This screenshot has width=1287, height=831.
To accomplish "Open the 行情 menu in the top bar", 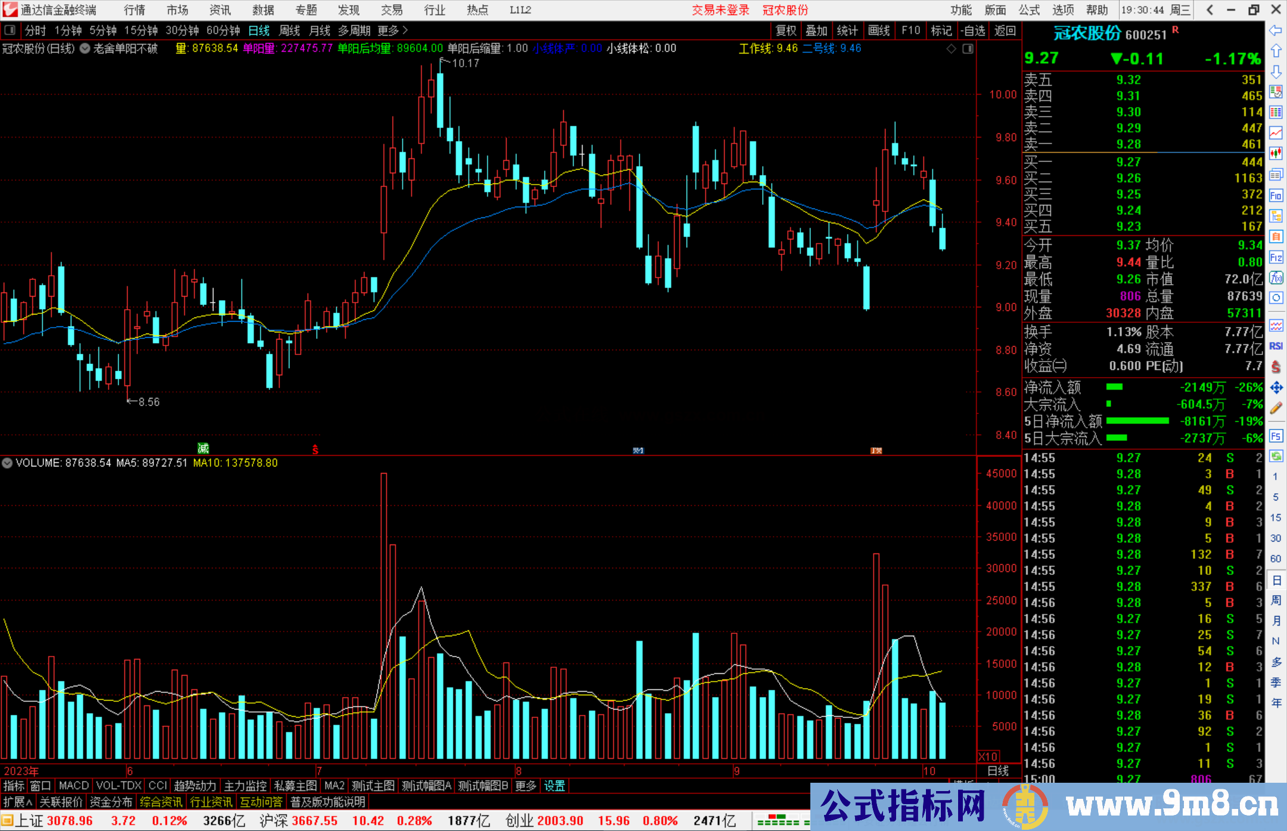I will pyautogui.click(x=134, y=10).
